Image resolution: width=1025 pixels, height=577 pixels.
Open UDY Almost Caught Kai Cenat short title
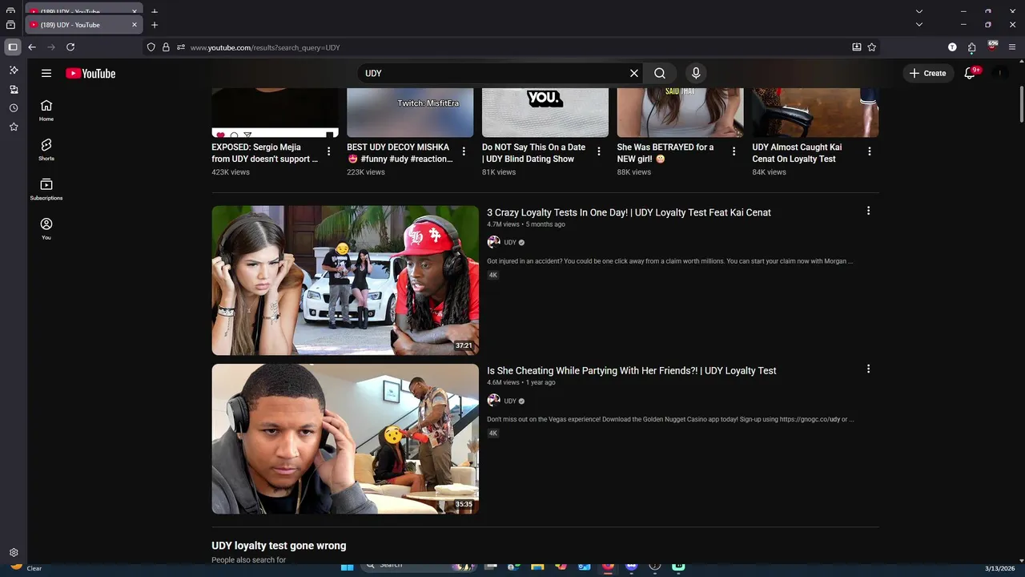(797, 153)
